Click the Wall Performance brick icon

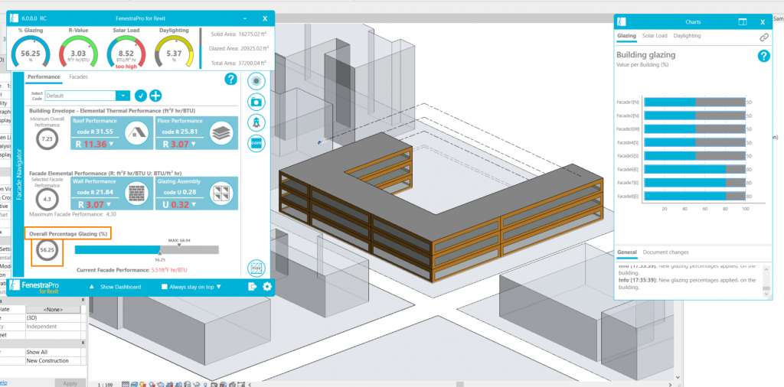pyautogui.click(x=135, y=193)
